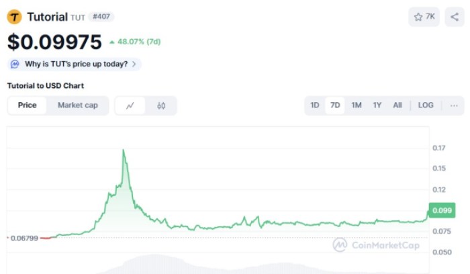
Task: Click the 0.099 current price label
Action: click(x=442, y=210)
